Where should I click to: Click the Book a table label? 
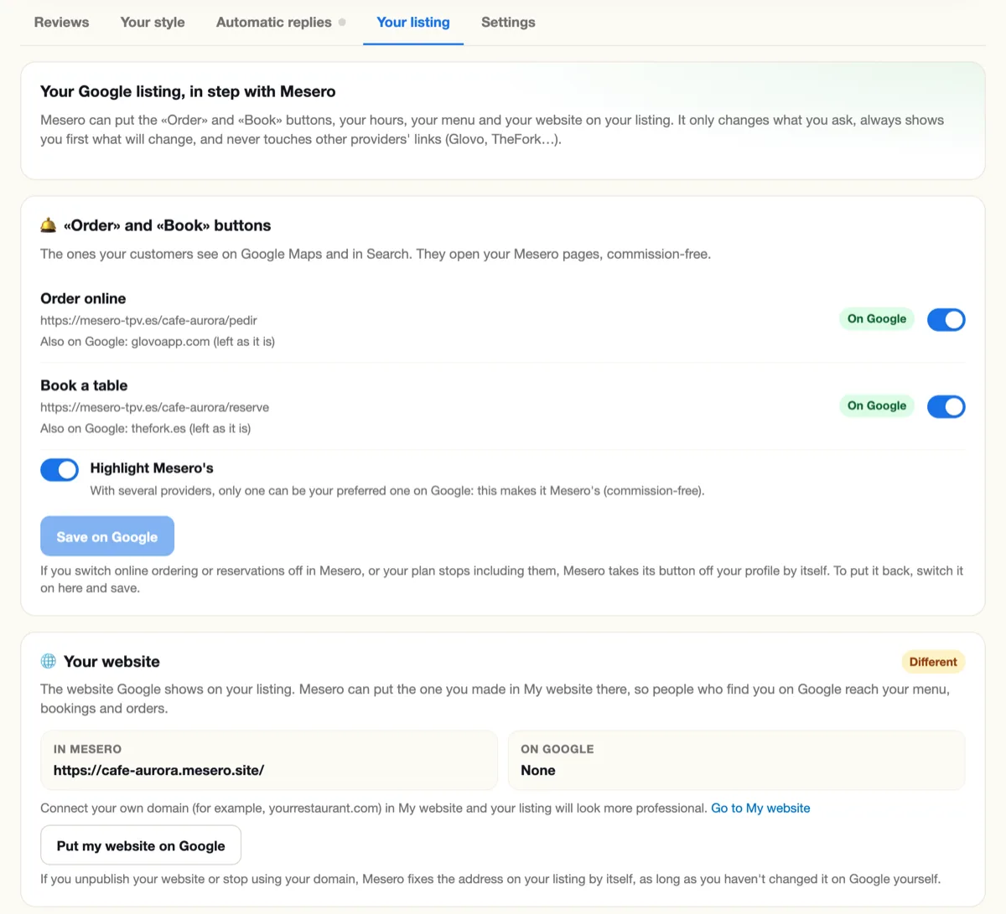[84, 385]
